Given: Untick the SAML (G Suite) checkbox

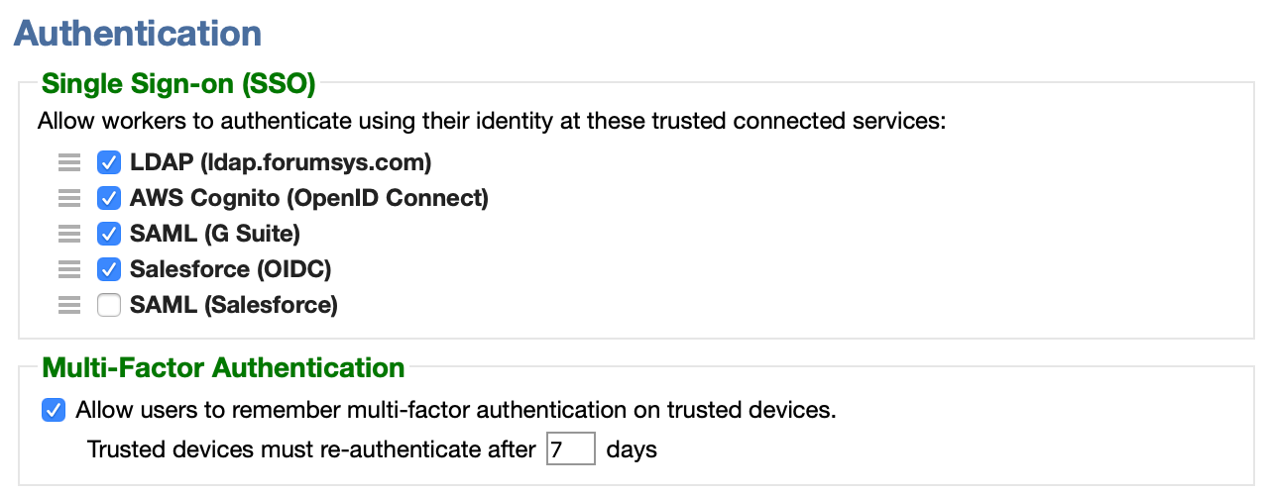Looking at the screenshot, I should coord(109,234).
